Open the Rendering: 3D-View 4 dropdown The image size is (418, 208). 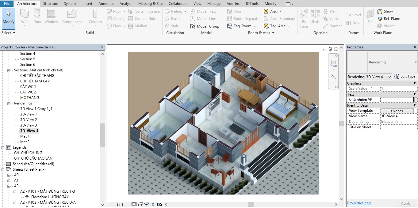(x=369, y=77)
